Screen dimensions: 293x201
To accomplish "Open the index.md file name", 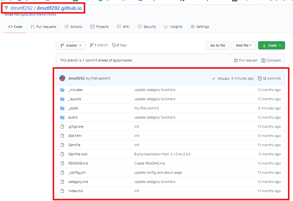I will pyautogui.click(x=75, y=191).
